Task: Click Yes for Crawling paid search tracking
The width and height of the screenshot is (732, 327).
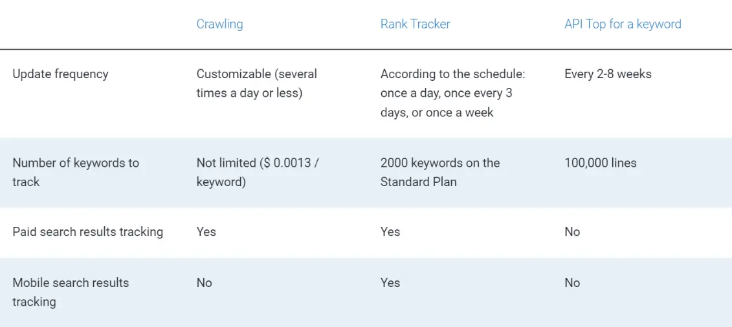Action: coord(206,232)
